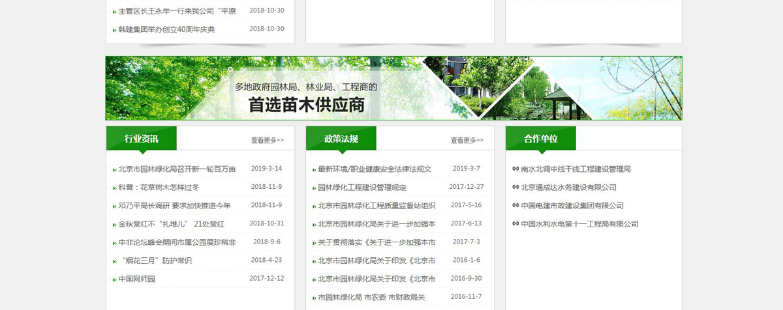Visit partner 北京通成达水务建设有限公司
783x310 pixels.
pos(568,188)
